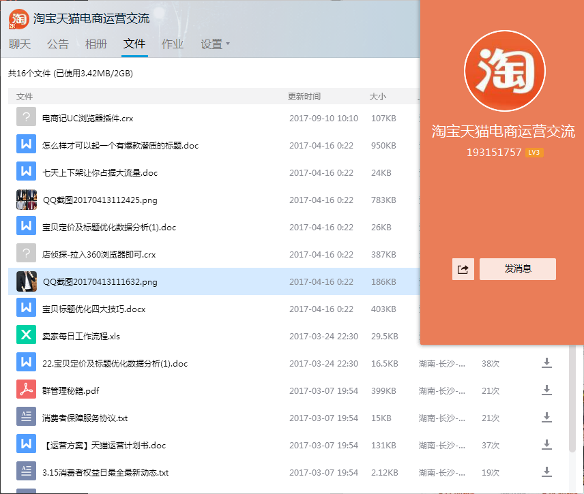Open the thumbnail of QQ截图20170413111632.png
This screenshot has width=584, height=494.
coord(27,281)
